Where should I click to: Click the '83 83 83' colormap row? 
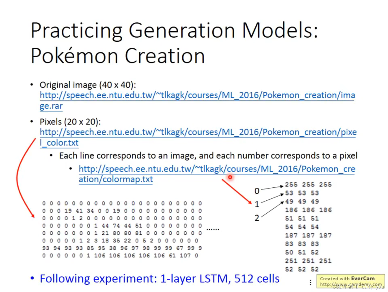302,244
